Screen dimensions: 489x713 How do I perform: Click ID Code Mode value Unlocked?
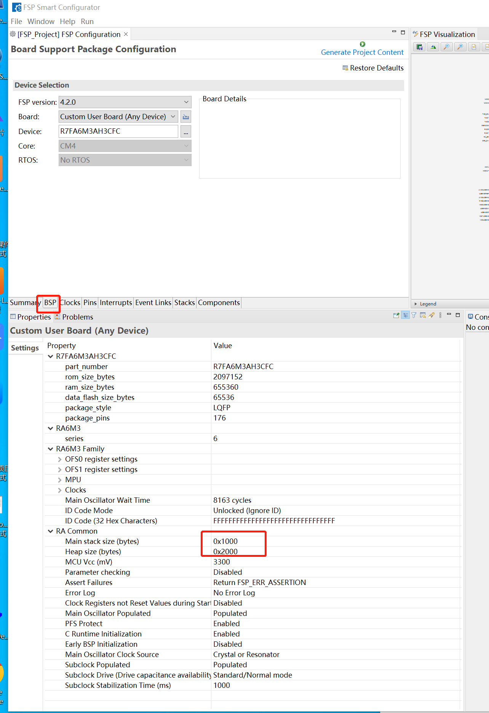[247, 511]
